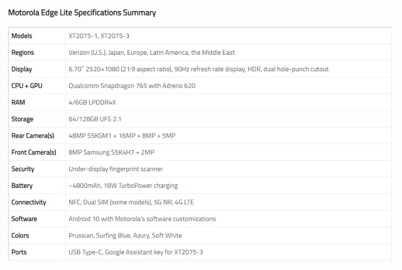Click the Android 10 software description
The image size is (402, 270).
tap(142, 219)
